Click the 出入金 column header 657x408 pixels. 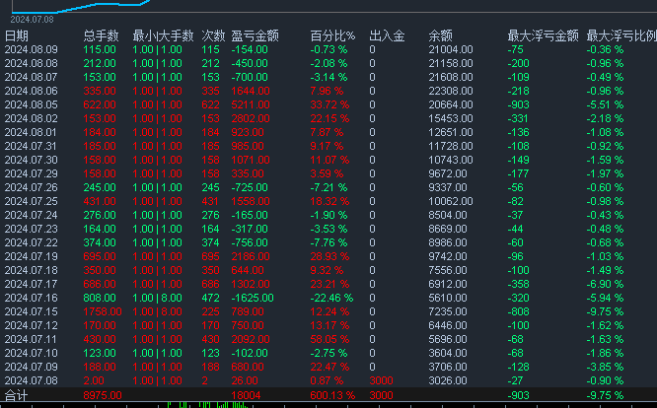[387, 36]
